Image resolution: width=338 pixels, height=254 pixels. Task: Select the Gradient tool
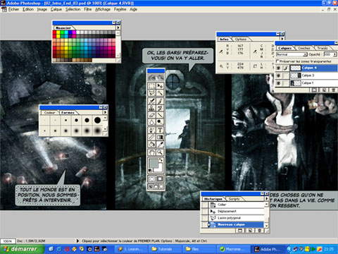pyautogui.click(x=160, y=137)
